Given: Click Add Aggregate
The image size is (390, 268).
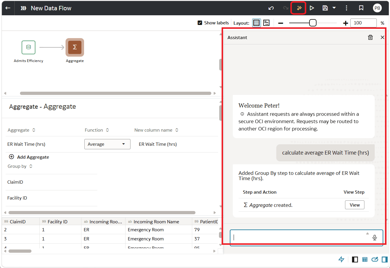Looking at the screenshot, I should click(x=29, y=157).
